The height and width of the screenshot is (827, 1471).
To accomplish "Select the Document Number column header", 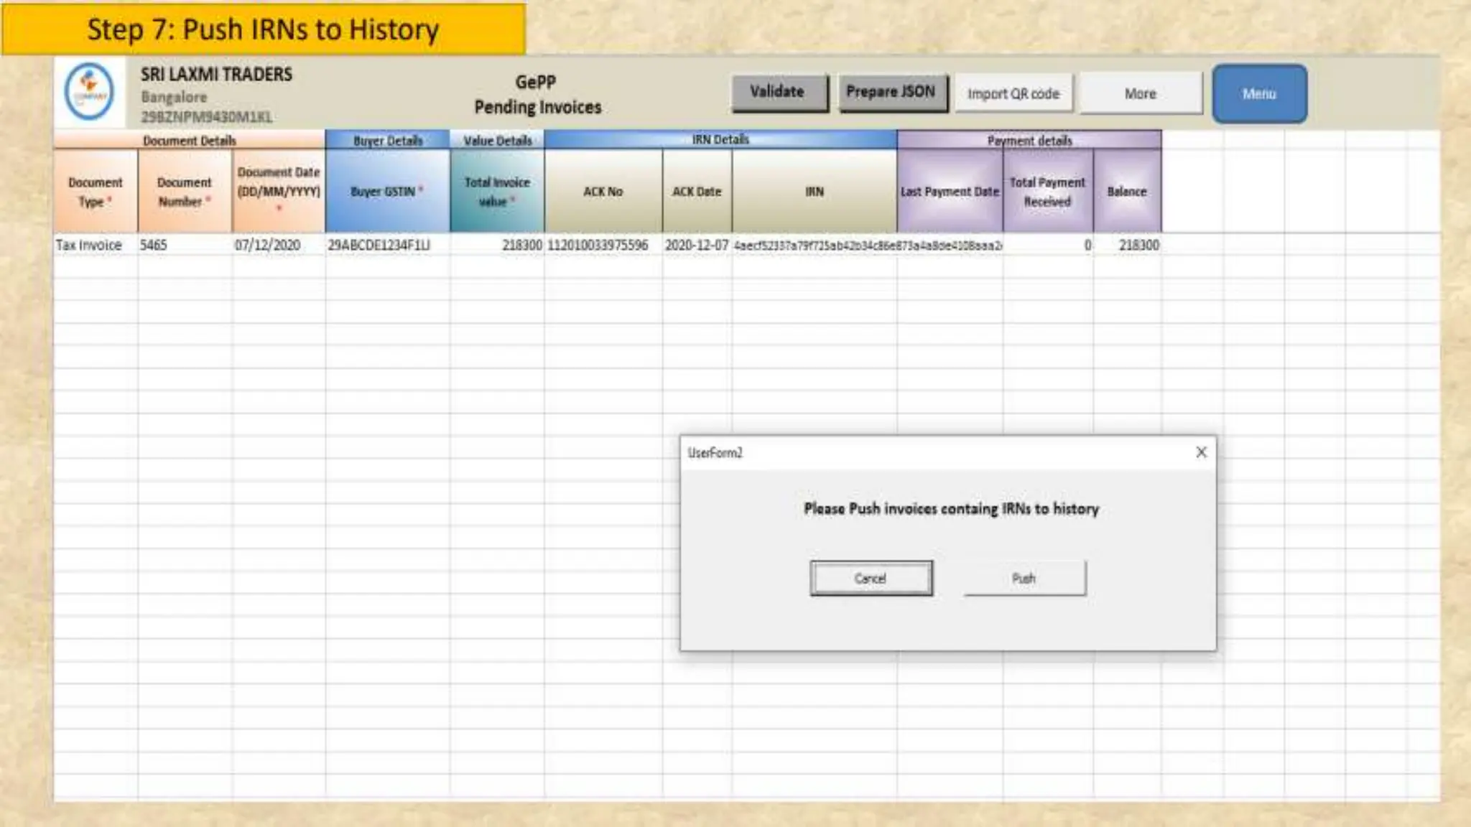I will click(185, 192).
